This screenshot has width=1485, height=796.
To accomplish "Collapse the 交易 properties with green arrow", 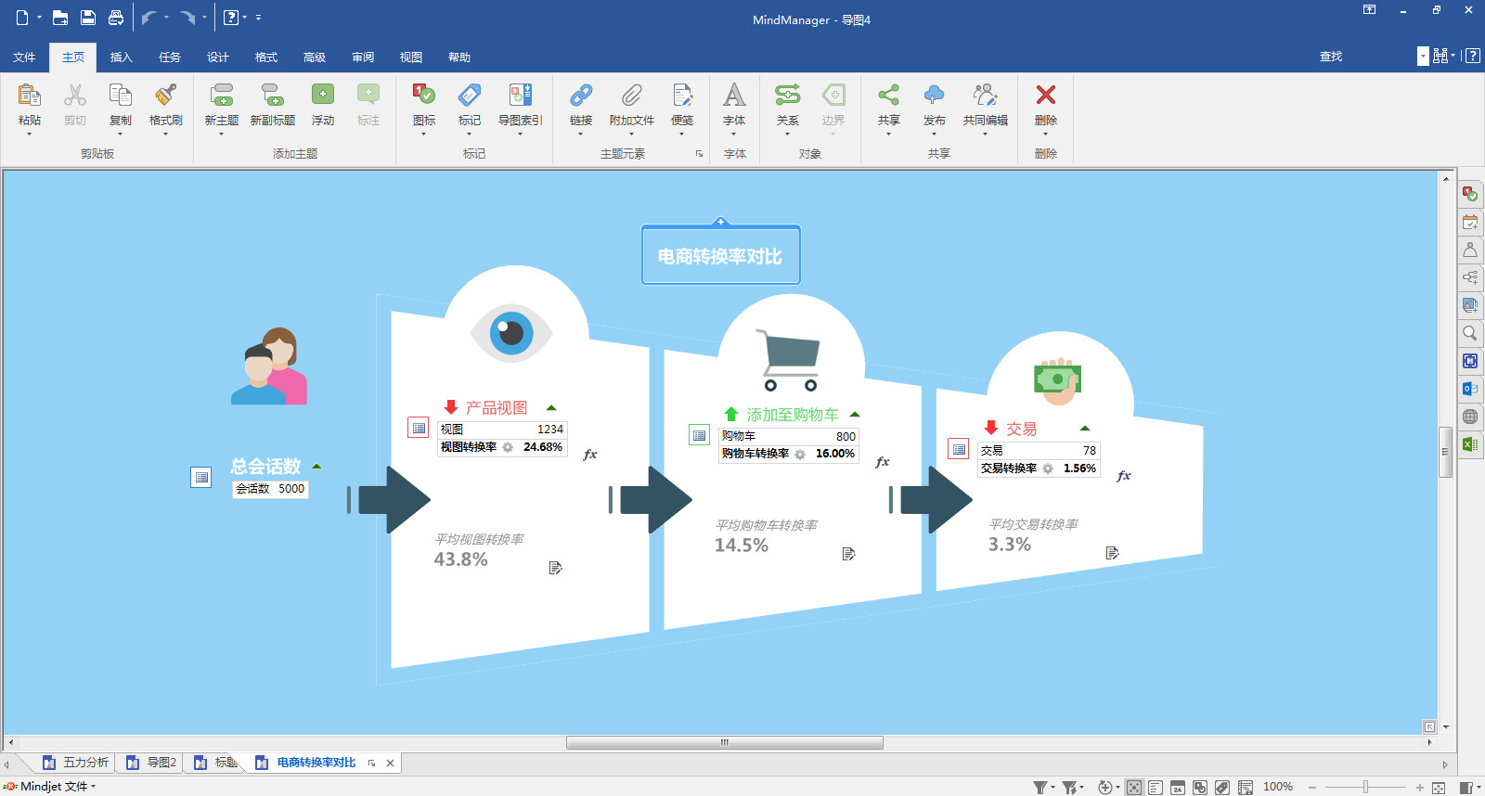I will (1085, 429).
